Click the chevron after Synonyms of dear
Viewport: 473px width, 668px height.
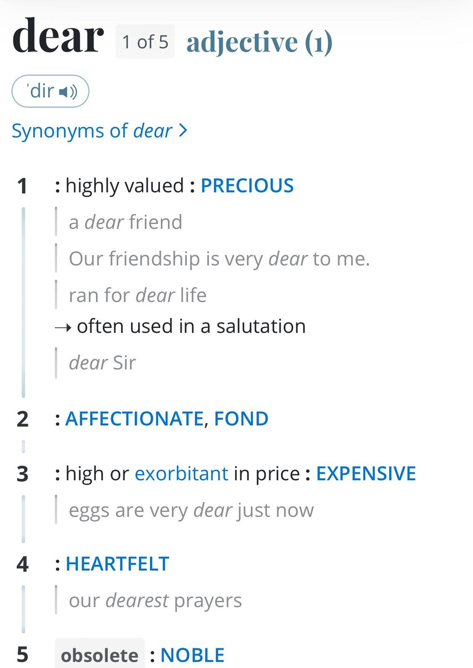tap(183, 130)
